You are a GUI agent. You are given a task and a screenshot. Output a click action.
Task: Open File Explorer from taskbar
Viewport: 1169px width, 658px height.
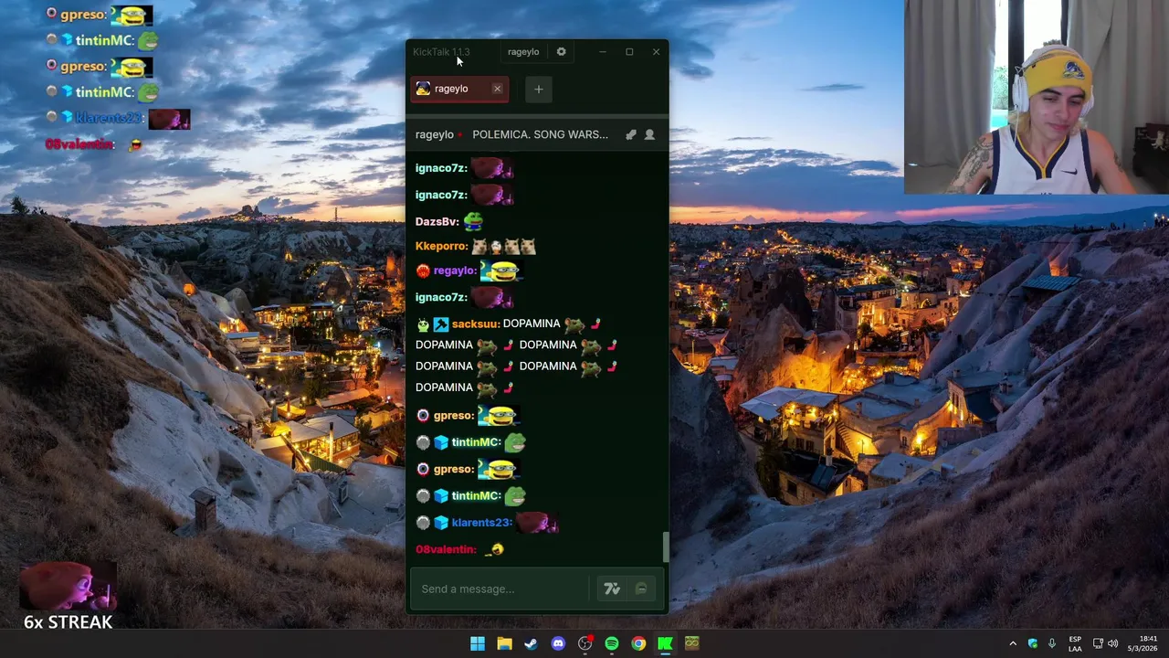pos(504,643)
